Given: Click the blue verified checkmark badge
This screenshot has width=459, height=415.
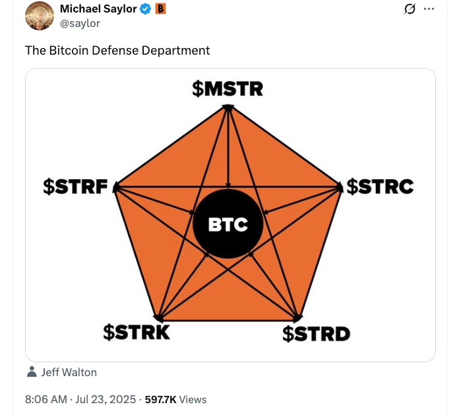Looking at the screenshot, I should pyautogui.click(x=146, y=9).
